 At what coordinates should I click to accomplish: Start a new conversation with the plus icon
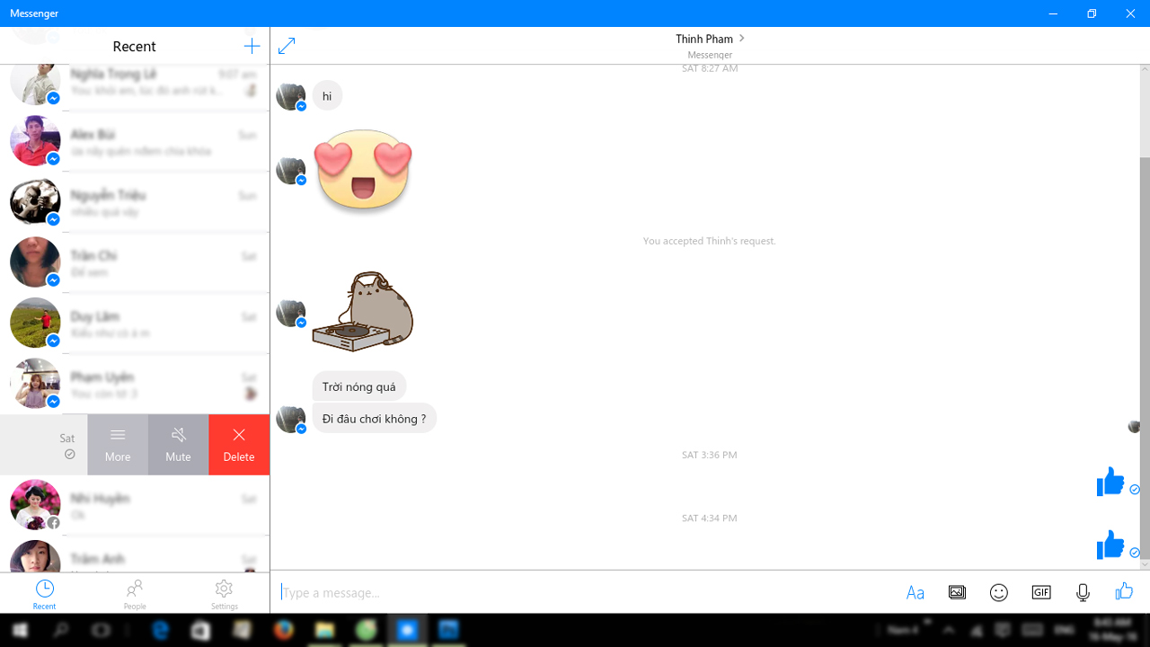point(252,46)
